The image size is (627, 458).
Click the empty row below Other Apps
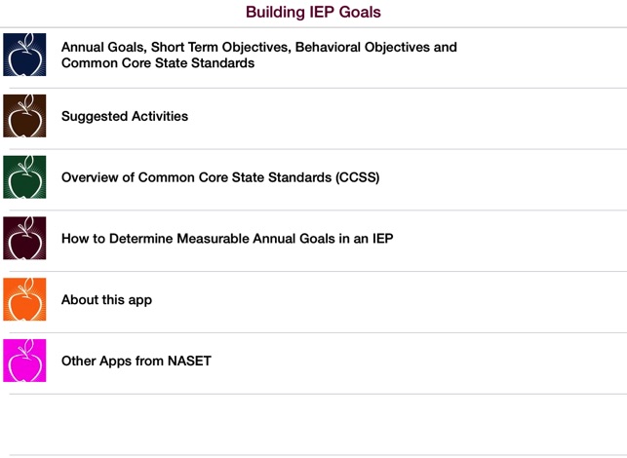[x=314, y=425]
